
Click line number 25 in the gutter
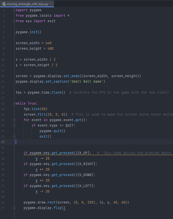point(3,142)
